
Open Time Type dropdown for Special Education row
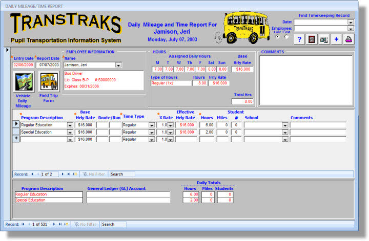(151, 132)
